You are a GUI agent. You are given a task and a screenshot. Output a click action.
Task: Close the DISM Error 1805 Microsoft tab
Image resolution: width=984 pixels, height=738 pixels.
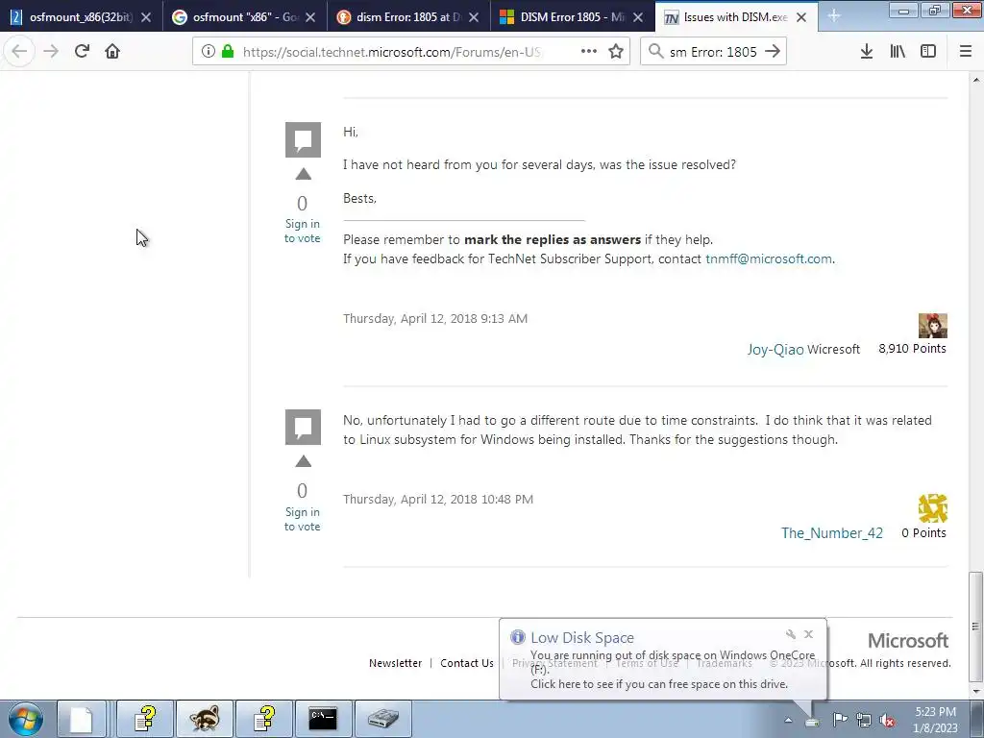coord(638,17)
